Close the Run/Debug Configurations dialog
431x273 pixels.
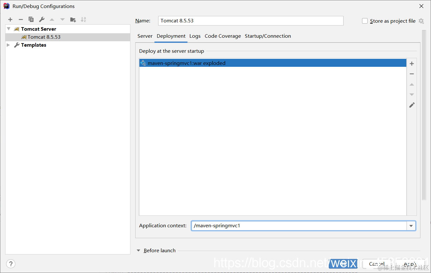421,6
